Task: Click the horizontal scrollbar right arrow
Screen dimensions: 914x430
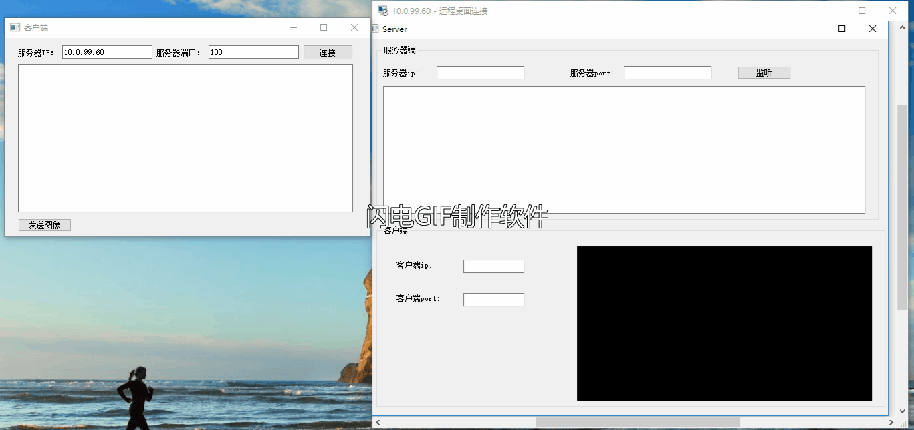Action: click(891, 423)
